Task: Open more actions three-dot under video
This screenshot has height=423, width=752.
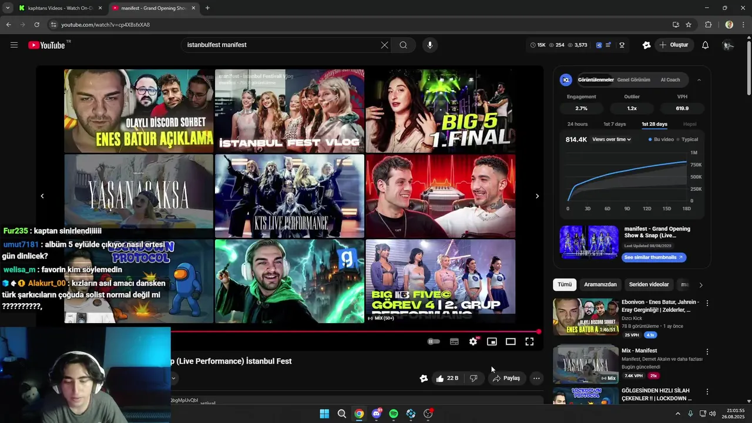Action: tap(536, 378)
